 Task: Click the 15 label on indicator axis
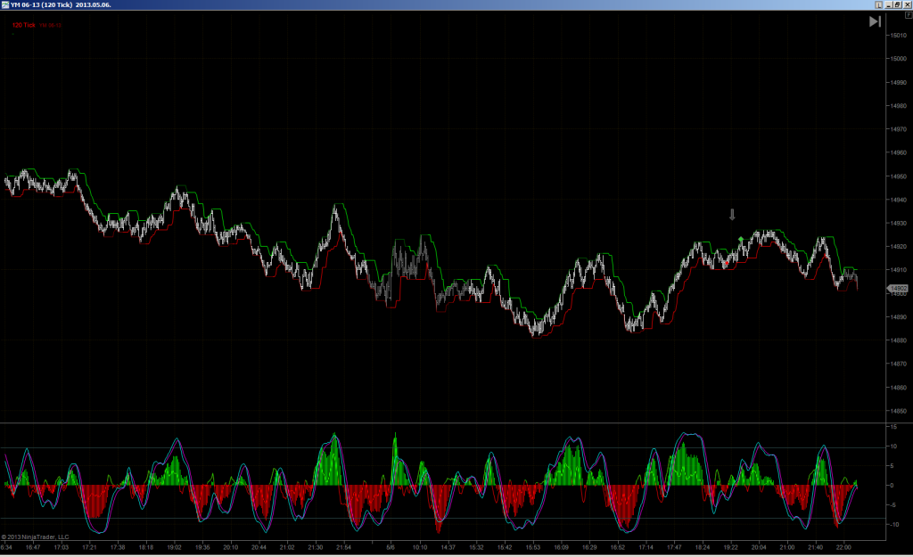coord(893,427)
